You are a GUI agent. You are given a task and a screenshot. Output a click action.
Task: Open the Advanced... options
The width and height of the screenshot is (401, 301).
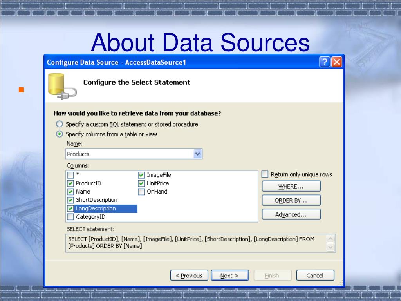coord(291,214)
